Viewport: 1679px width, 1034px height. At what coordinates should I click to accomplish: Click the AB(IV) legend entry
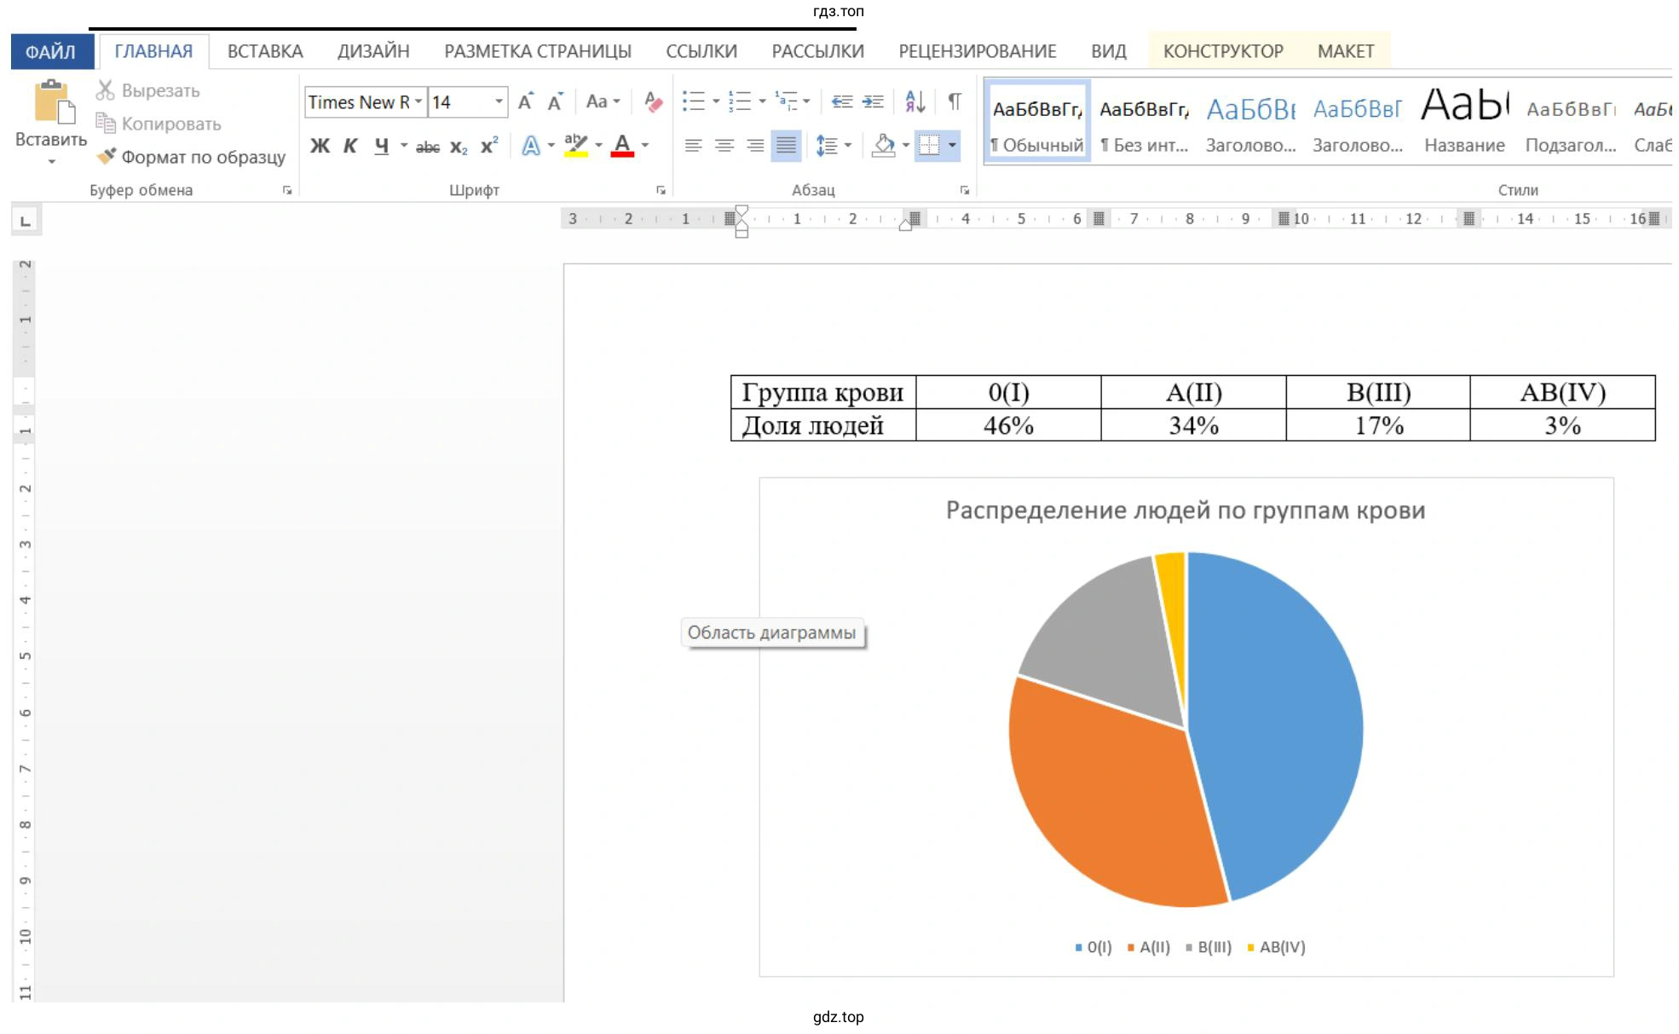(x=1276, y=947)
